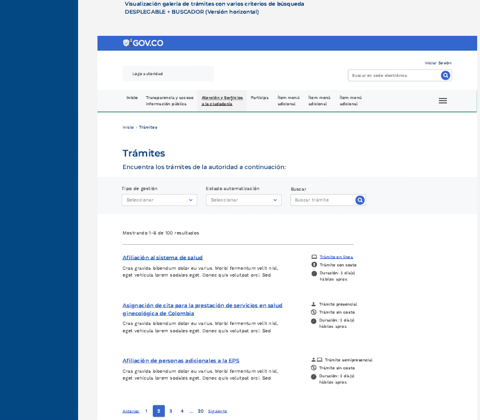Click the cost icon beside first Trámite con costo
This screenshot has width=480, height=420.
314,265
